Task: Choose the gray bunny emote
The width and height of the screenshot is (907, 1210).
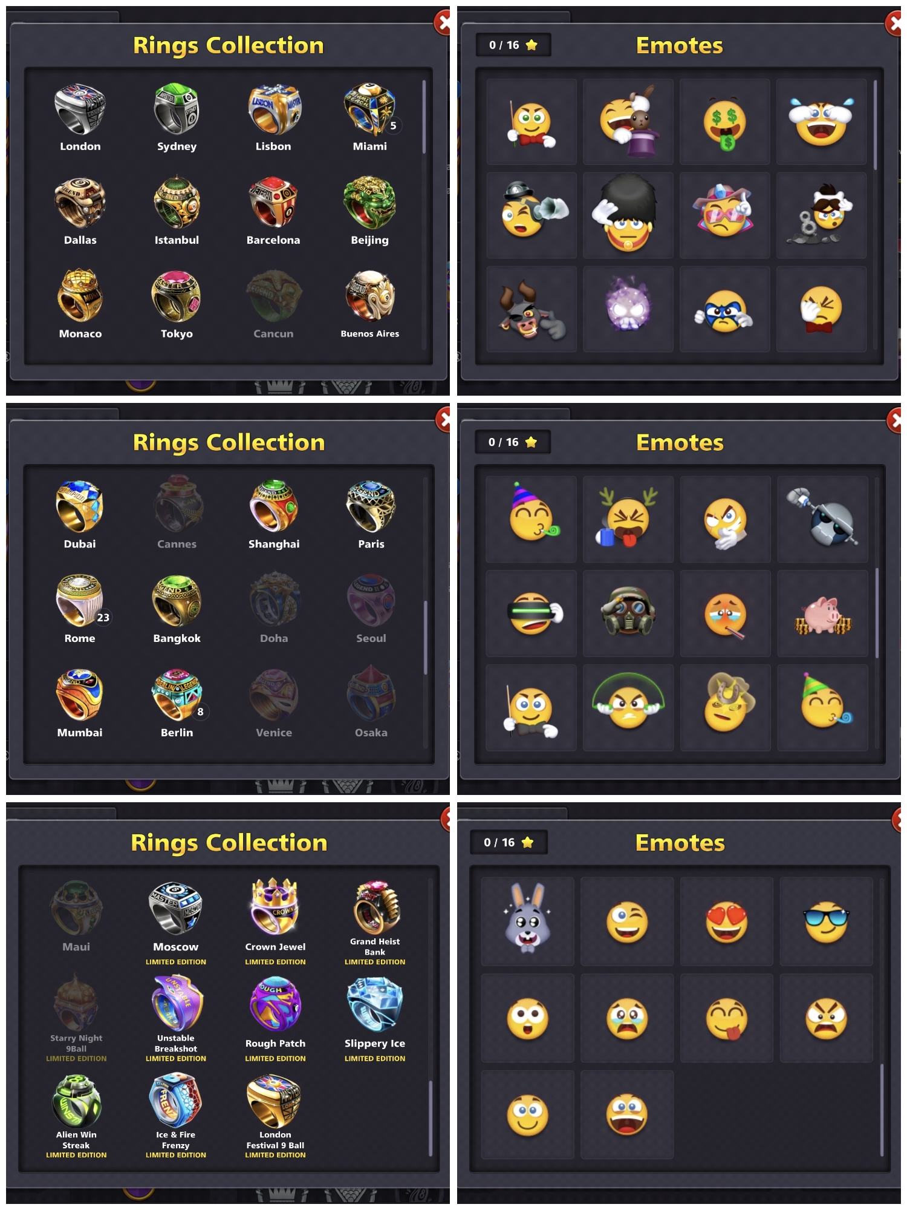Action: coord(527,921)
